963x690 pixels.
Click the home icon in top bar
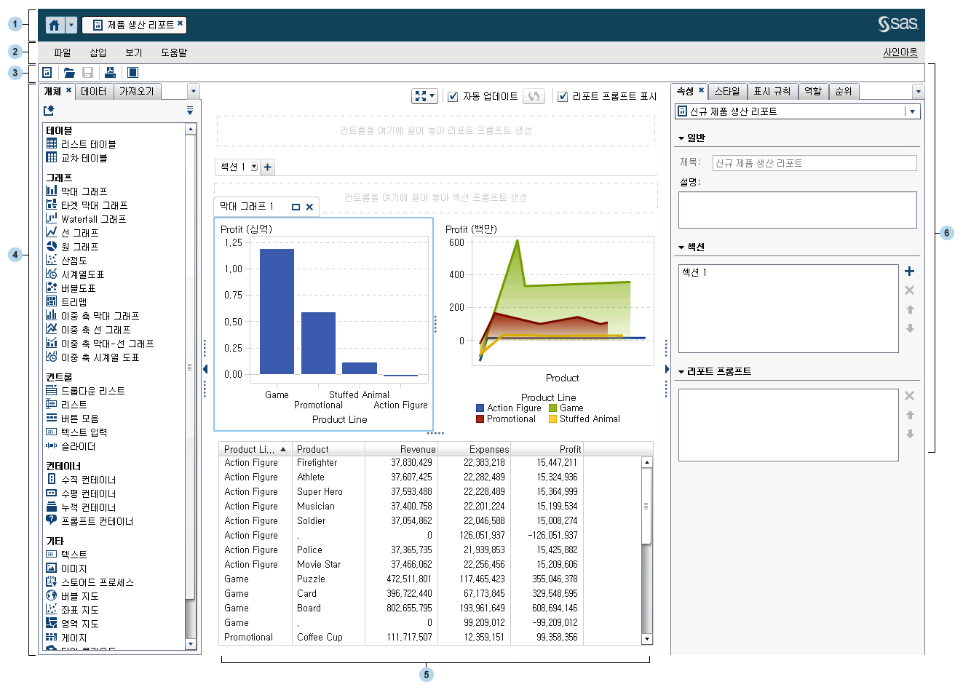click(55, 25)
